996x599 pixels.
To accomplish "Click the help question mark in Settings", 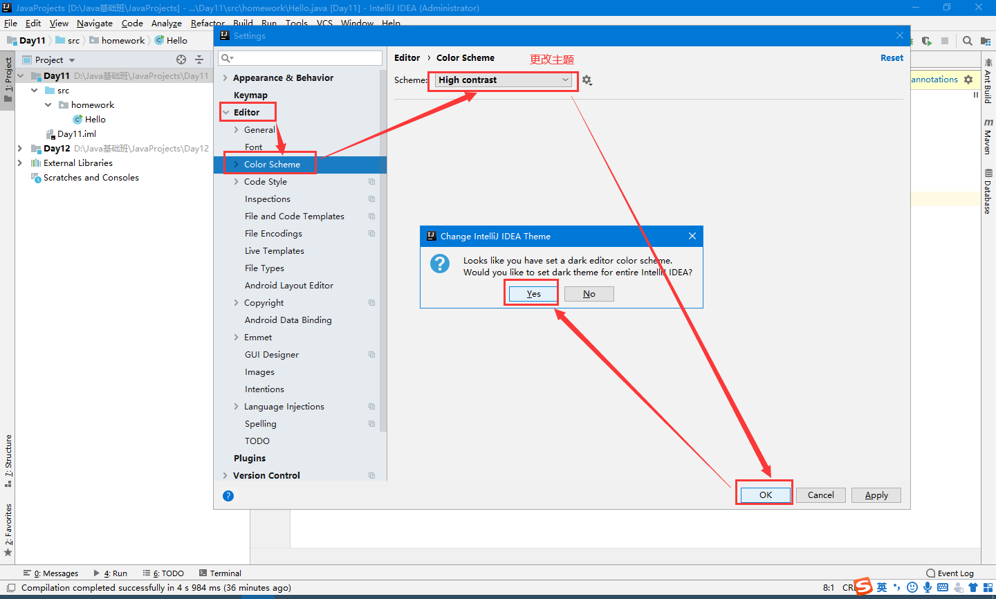I will pos(228,496).
